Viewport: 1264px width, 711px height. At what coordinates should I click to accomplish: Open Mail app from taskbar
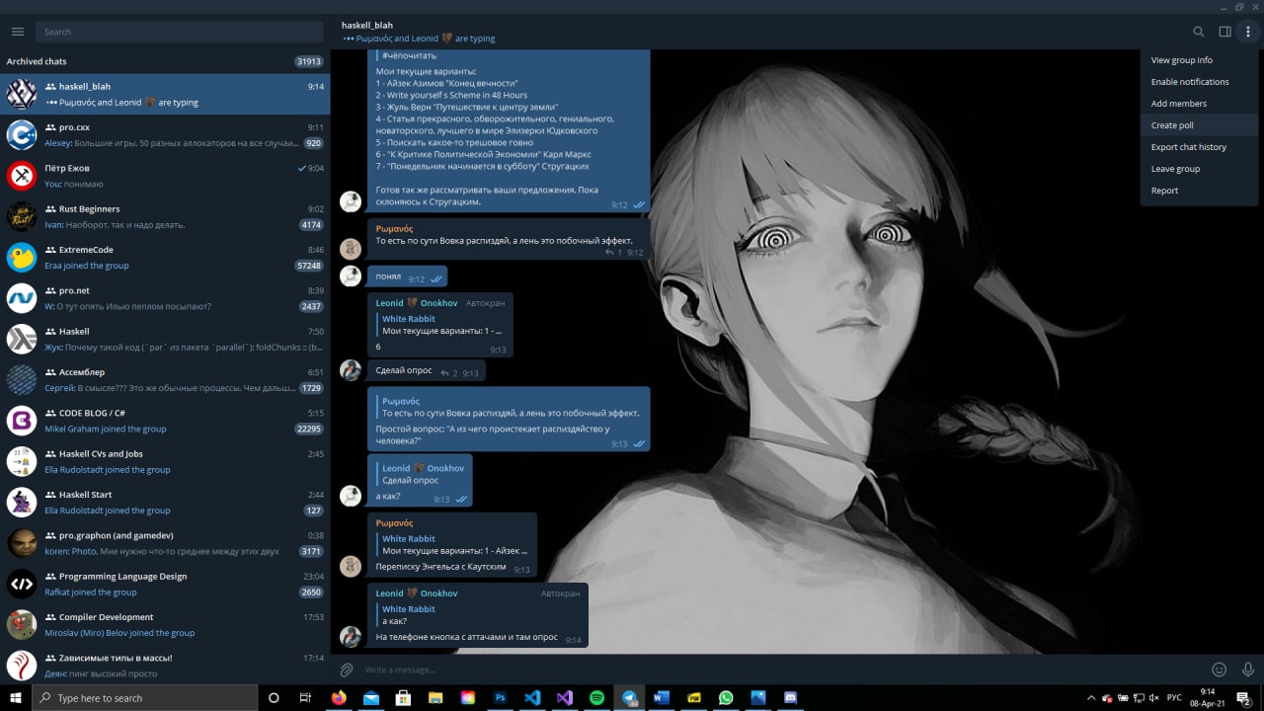(x=371, y=697)
